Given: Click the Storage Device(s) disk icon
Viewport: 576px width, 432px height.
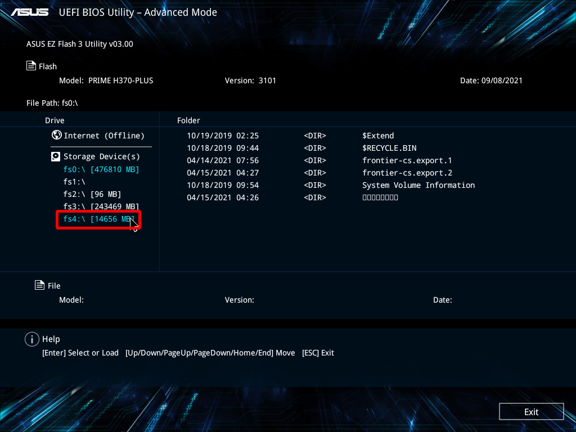Looking at the screenshot, I should (x=56, y=157).
